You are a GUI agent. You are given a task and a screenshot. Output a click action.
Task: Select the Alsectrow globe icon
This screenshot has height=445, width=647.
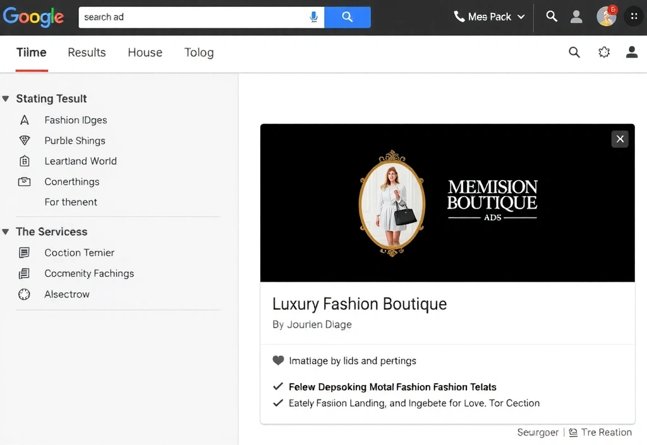pos(23,294)
